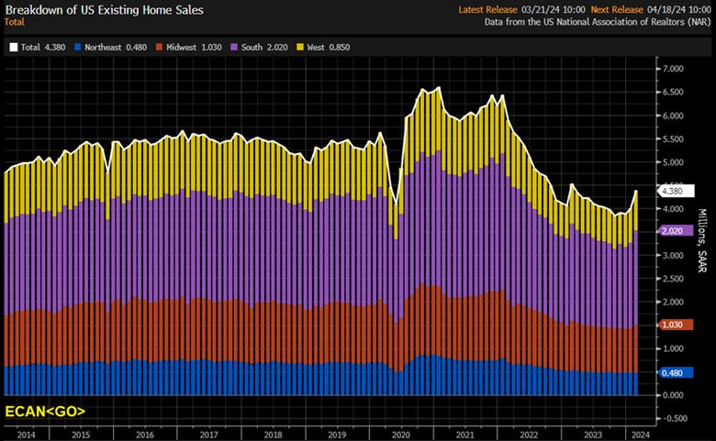Click the 2.000 tick on the y-axis
716x441 pixels.
pyautogui.click(x=673, y=302)
